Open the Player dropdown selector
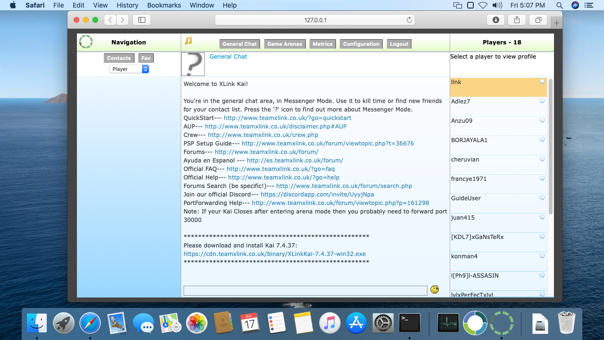The height and width of the screenshot is (340, 604). coord(129,69)
